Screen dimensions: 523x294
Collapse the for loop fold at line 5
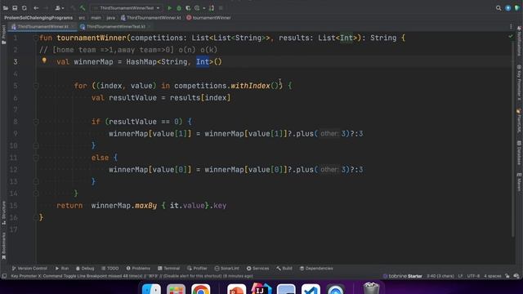(x=36, y=86)
